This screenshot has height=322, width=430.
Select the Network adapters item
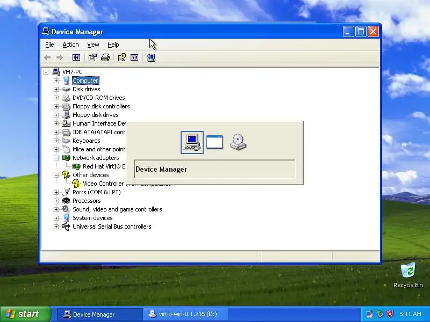[x=96, y=158]
